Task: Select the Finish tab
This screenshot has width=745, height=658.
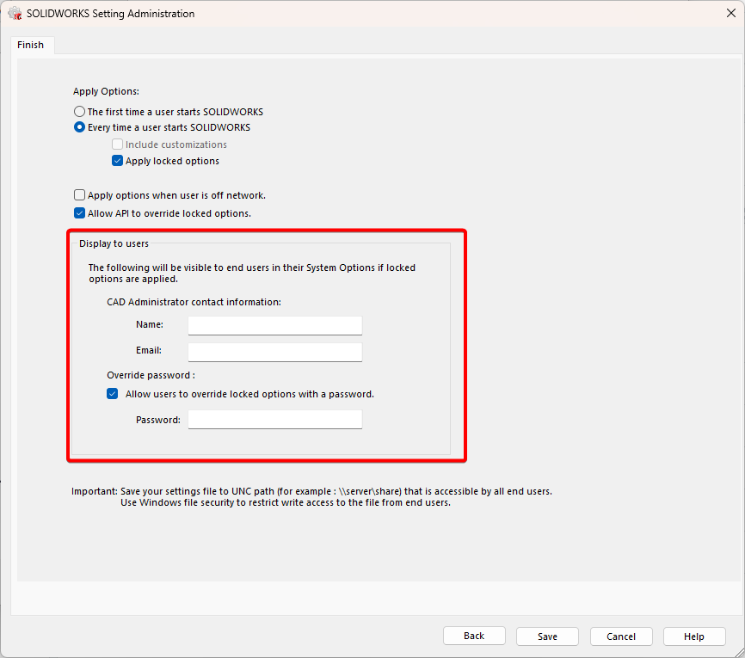Action: (x=30, y=45)
